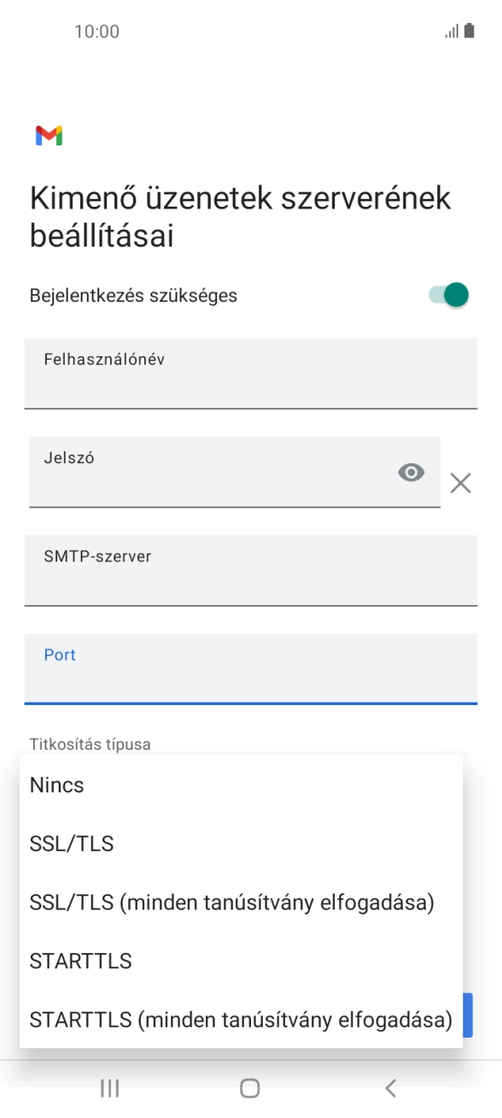The image size is (502, 1118).
Task: Open recent apps from the navigation bar
Action: click(109, 1088)
